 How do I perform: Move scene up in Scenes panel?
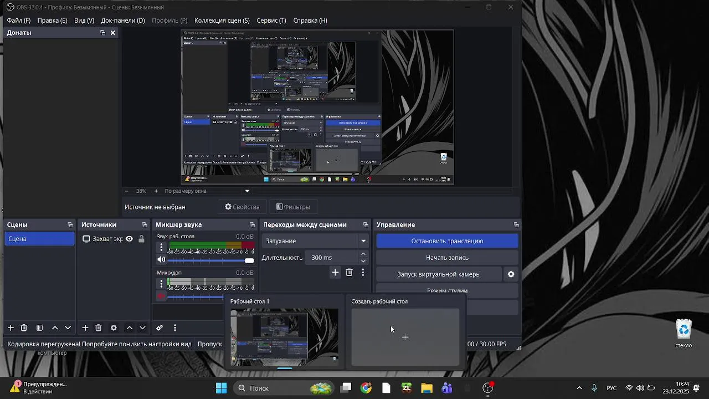coord(55,328)
